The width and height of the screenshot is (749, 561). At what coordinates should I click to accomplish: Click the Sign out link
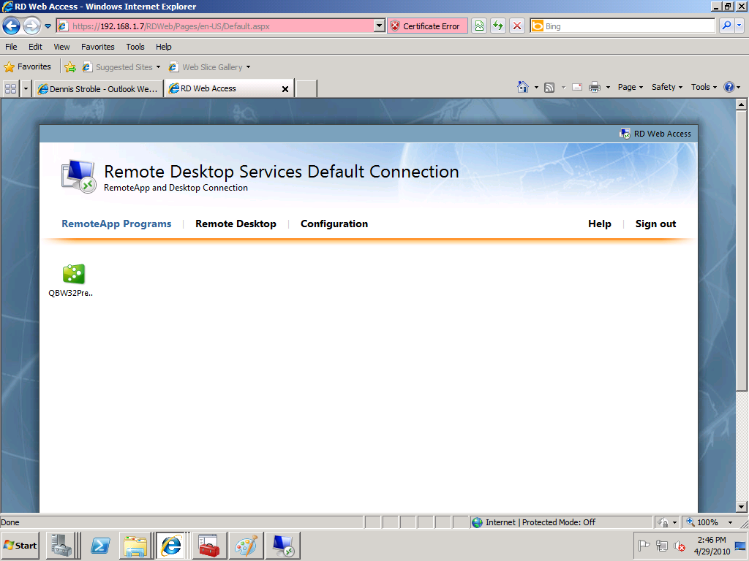click(x=655, y=224)
